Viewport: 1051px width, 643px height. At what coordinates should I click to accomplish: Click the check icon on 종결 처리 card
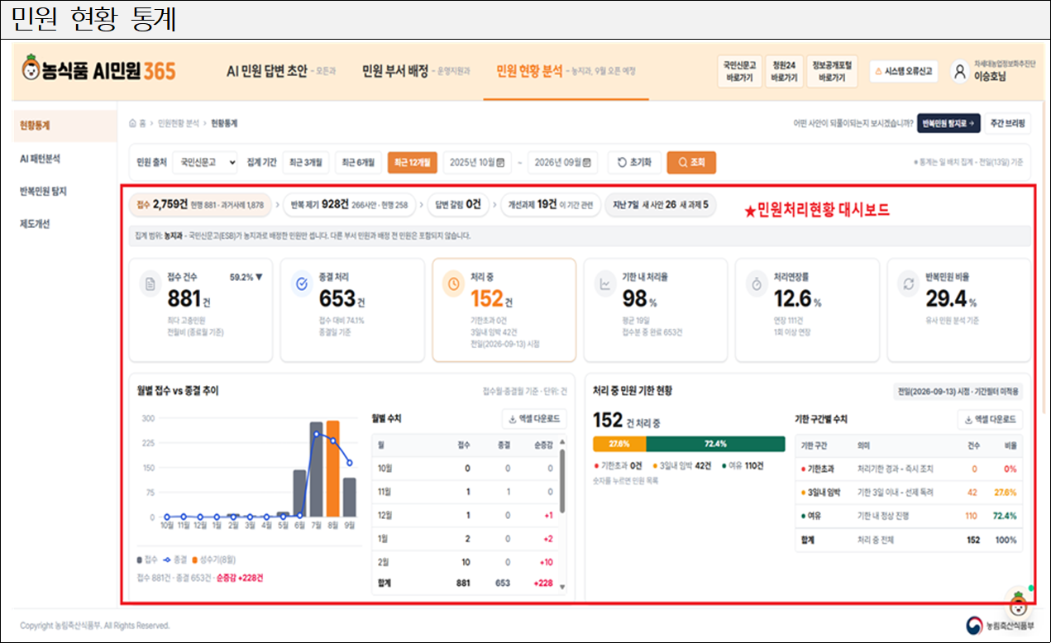[302, 284]
